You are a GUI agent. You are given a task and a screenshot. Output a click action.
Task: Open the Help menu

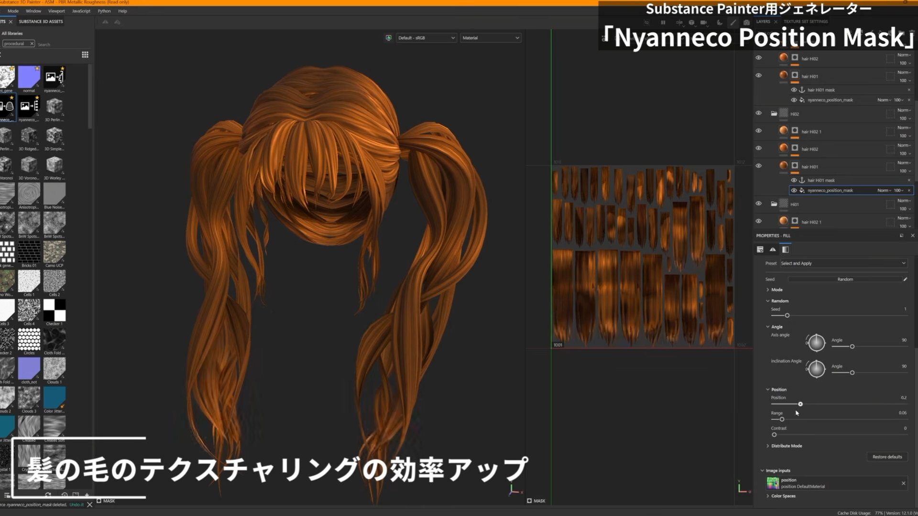(x=122, y=11)
